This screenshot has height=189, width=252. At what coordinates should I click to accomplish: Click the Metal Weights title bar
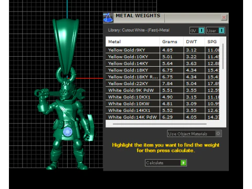[x=165, y=18]
